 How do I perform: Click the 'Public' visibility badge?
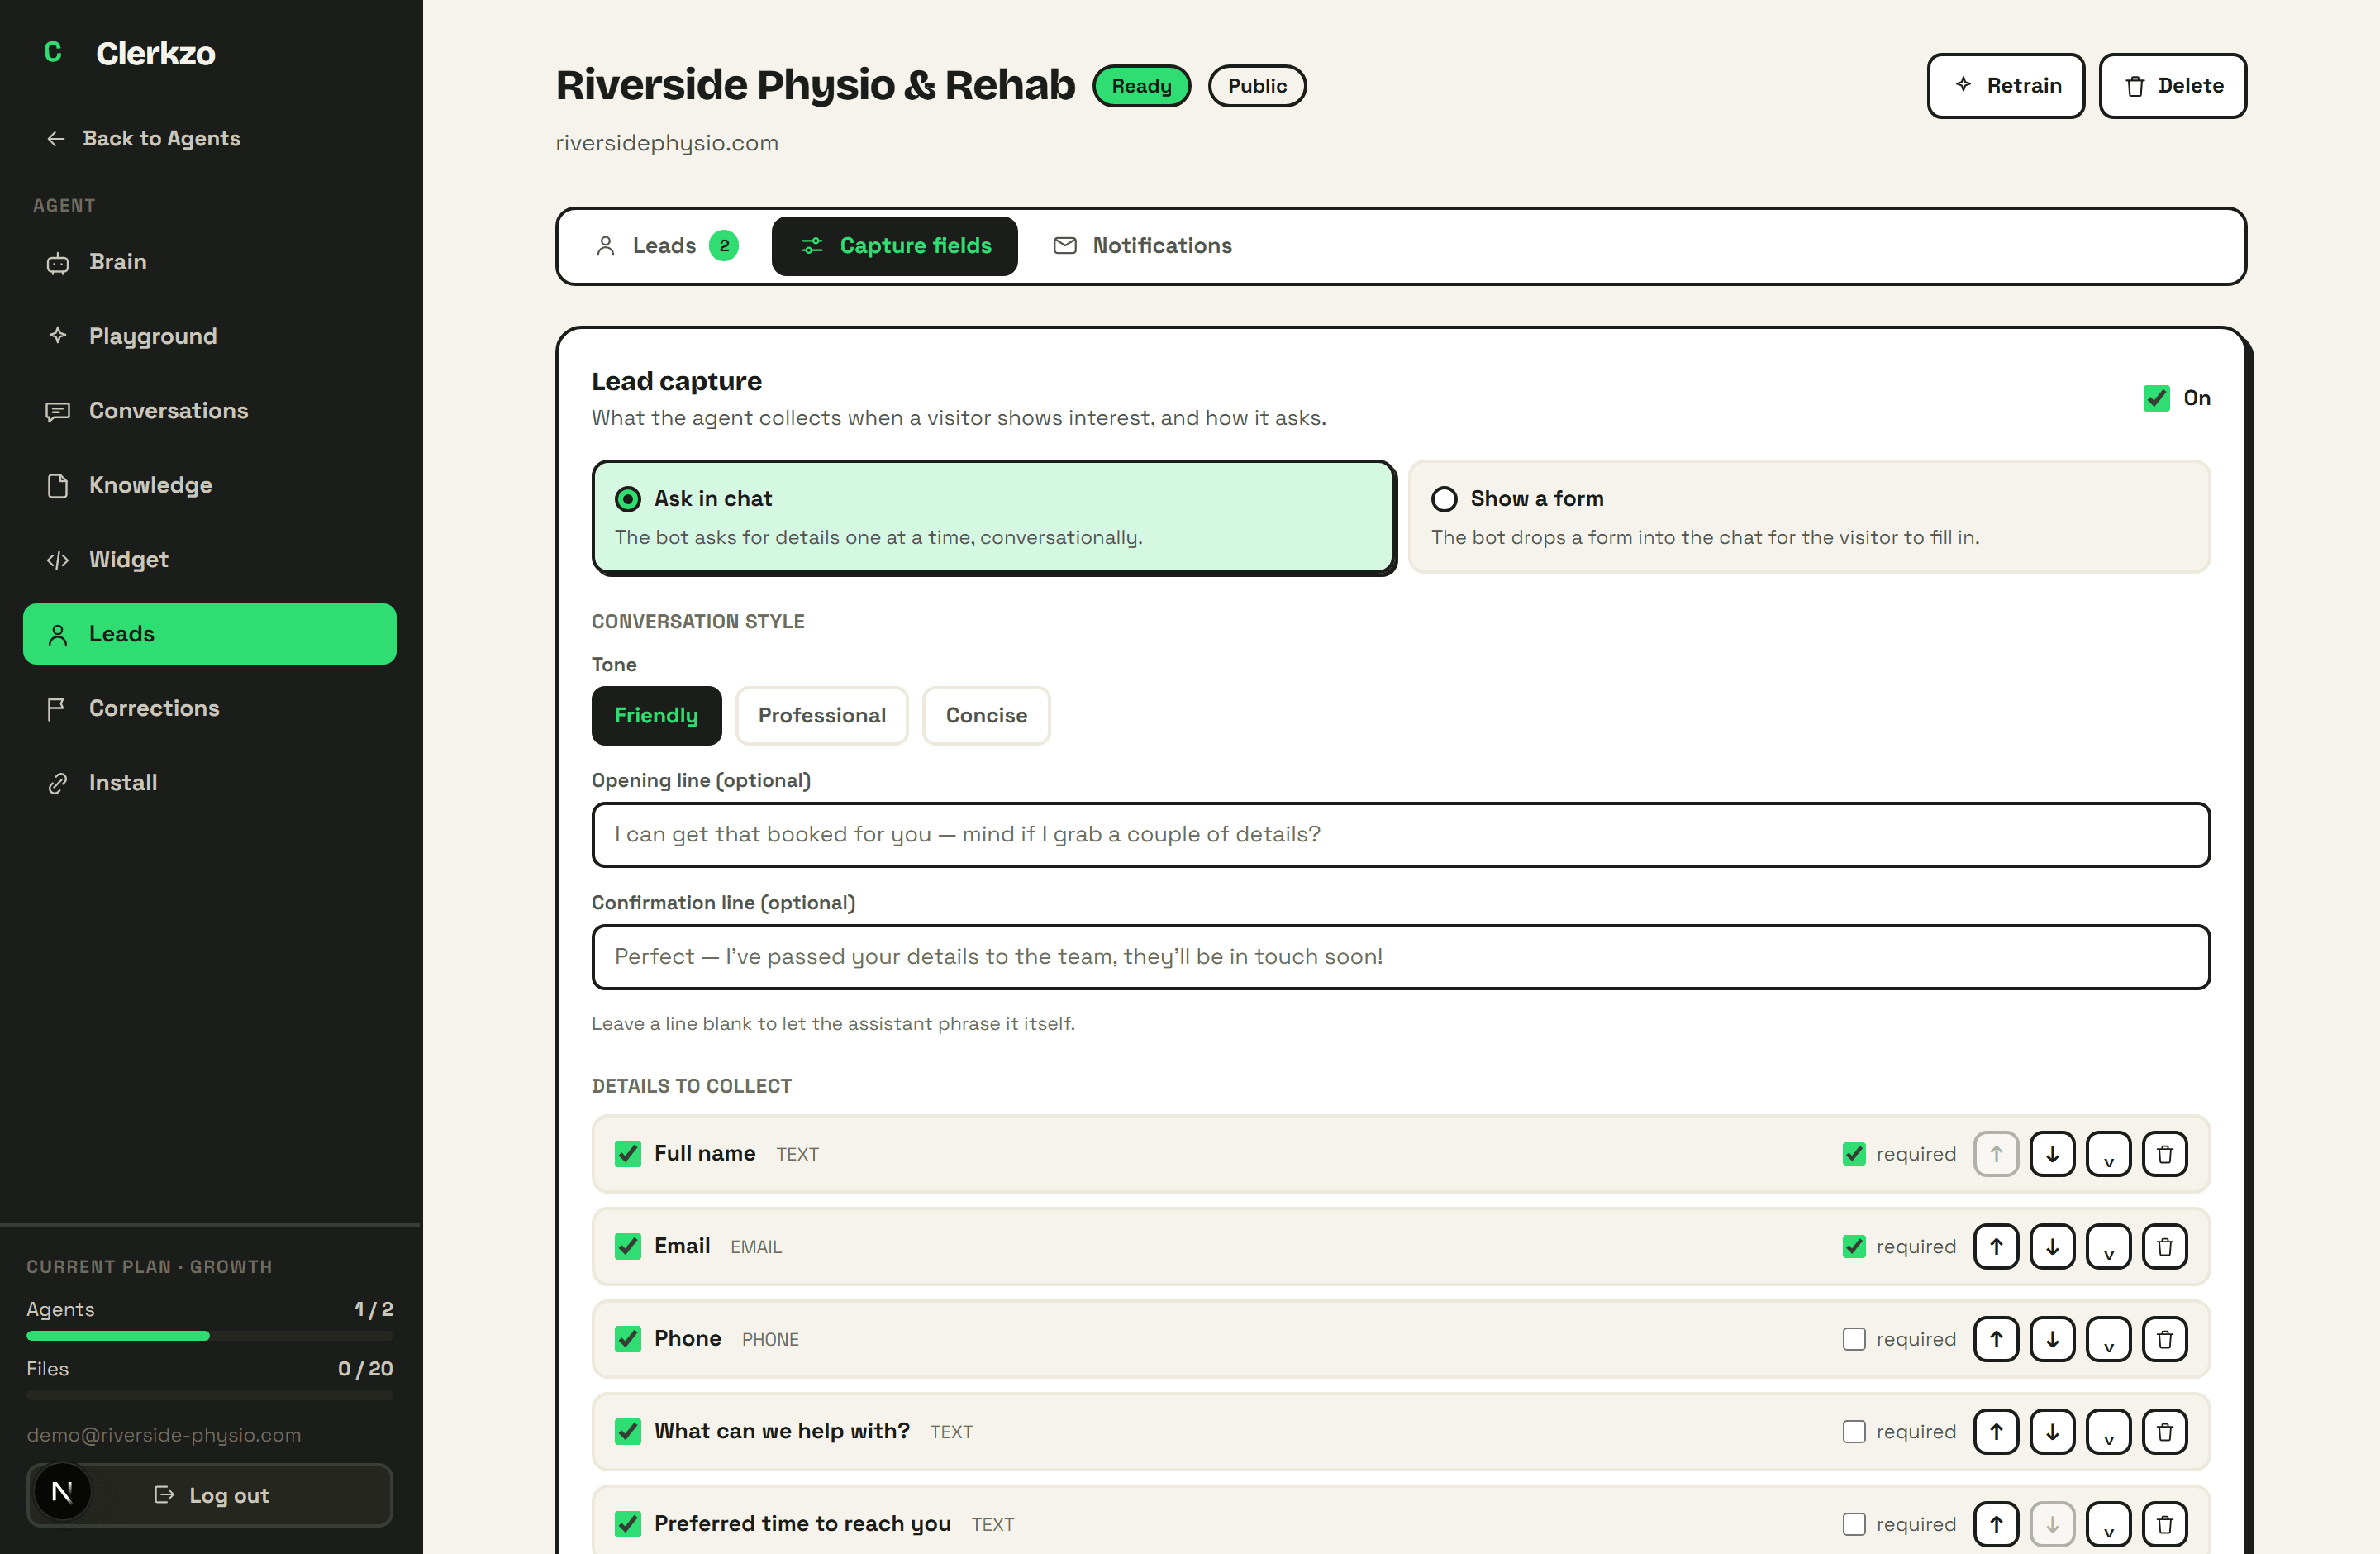1257,86
